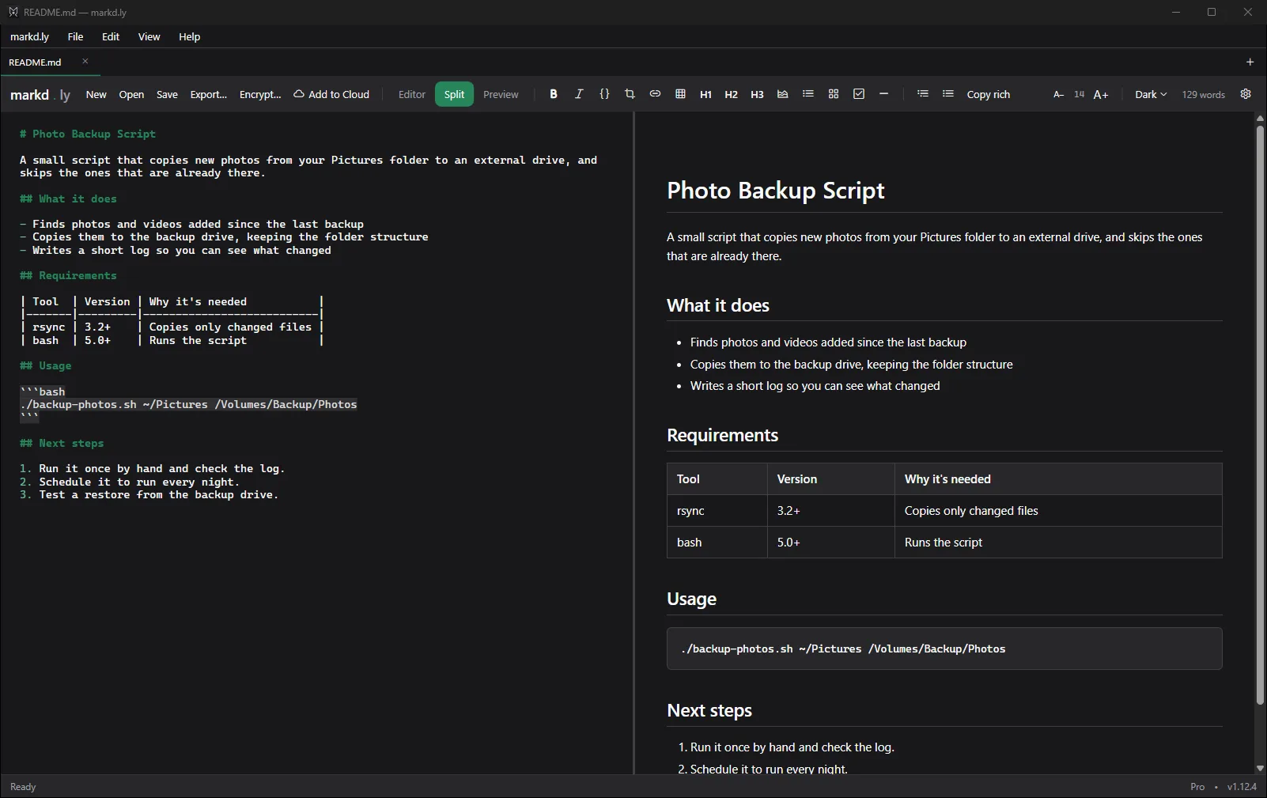The height and width of the screenshot is (798, 1267).
Task: Switch to Editor-only view mode
Action: pos(412,94)
